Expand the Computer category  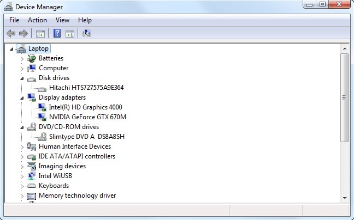[x=22, y=69]
